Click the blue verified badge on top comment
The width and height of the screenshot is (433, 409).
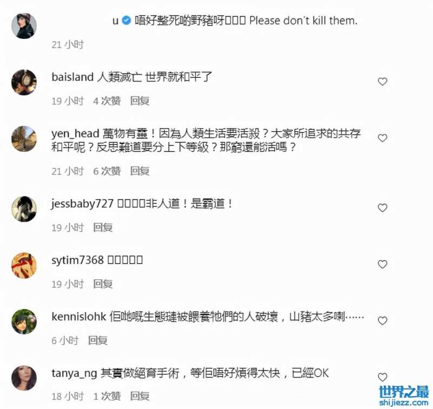126,21
